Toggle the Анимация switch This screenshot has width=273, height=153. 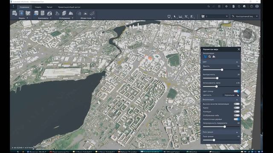pyautogui.click(x=237, y=111)
